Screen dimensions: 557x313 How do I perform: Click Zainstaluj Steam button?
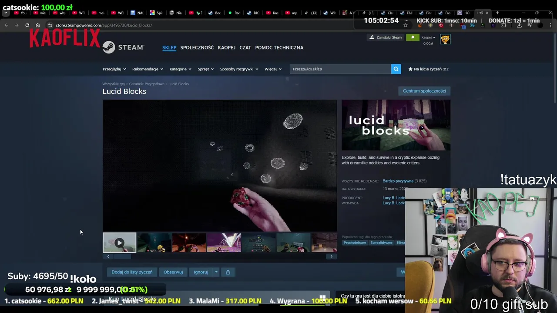[x=386, y=37]
